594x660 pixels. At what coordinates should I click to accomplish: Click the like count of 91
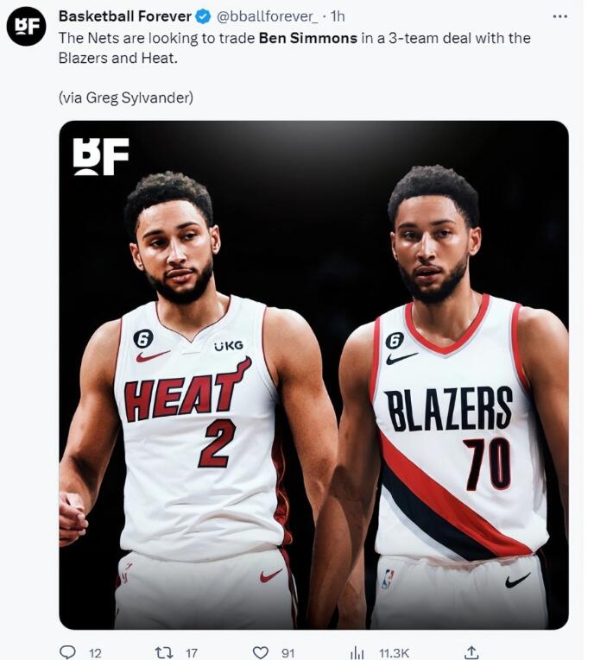tap(288, 653)
